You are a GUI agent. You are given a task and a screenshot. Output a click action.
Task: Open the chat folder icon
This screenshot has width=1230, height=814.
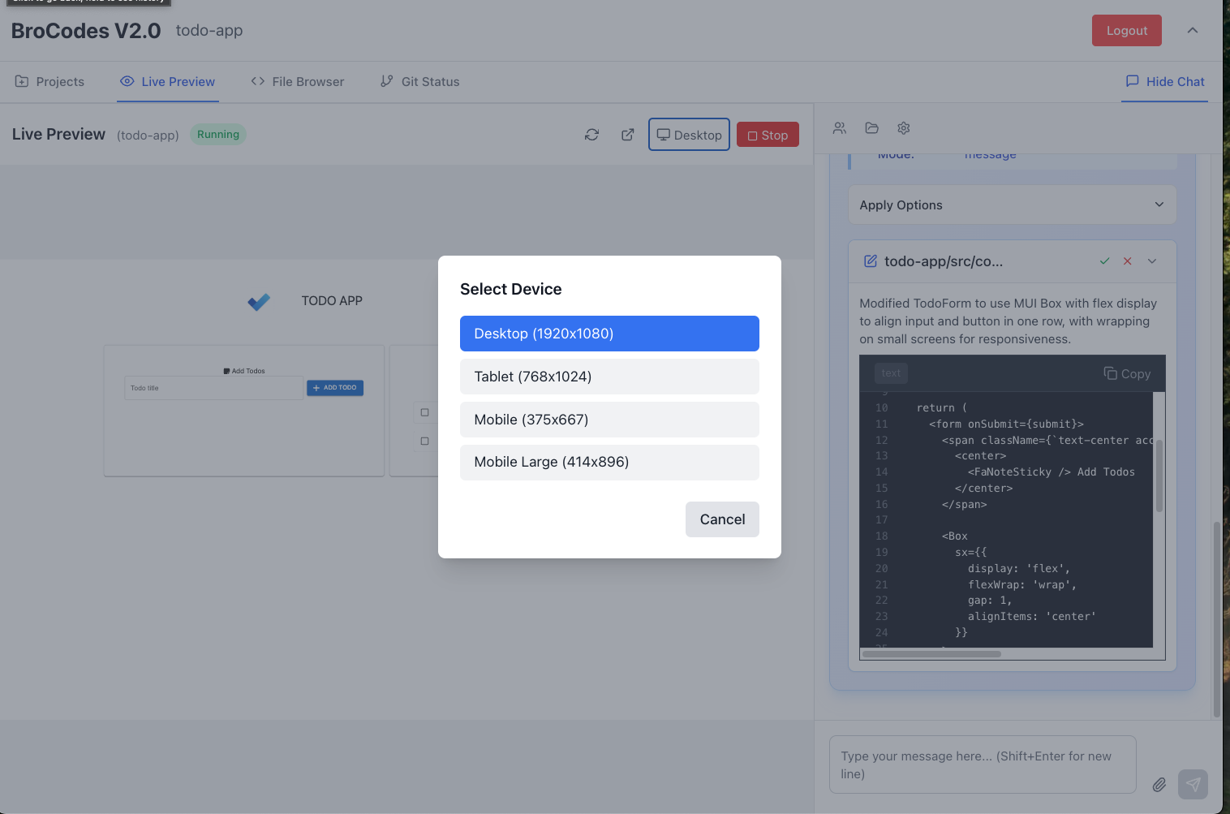pyautogui.click(x=871, y=128)
